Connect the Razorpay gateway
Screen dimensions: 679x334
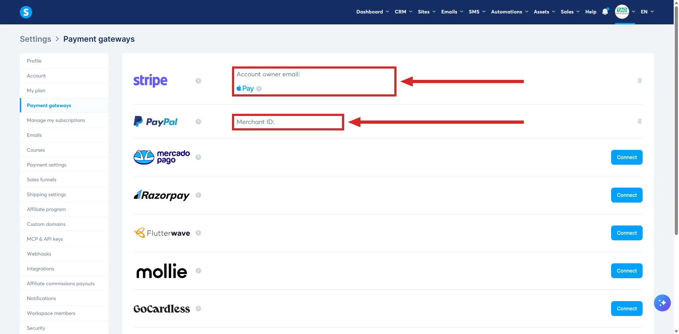(627, 195)
